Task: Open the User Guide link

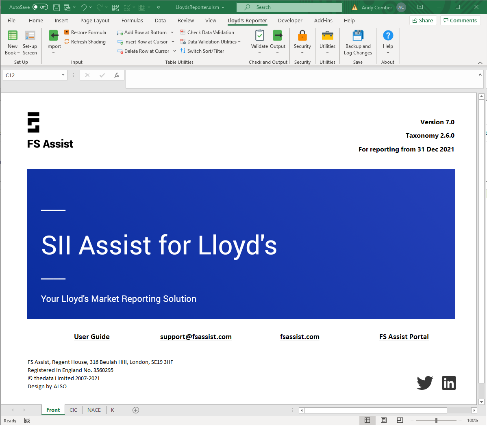Action: point(92,337)
